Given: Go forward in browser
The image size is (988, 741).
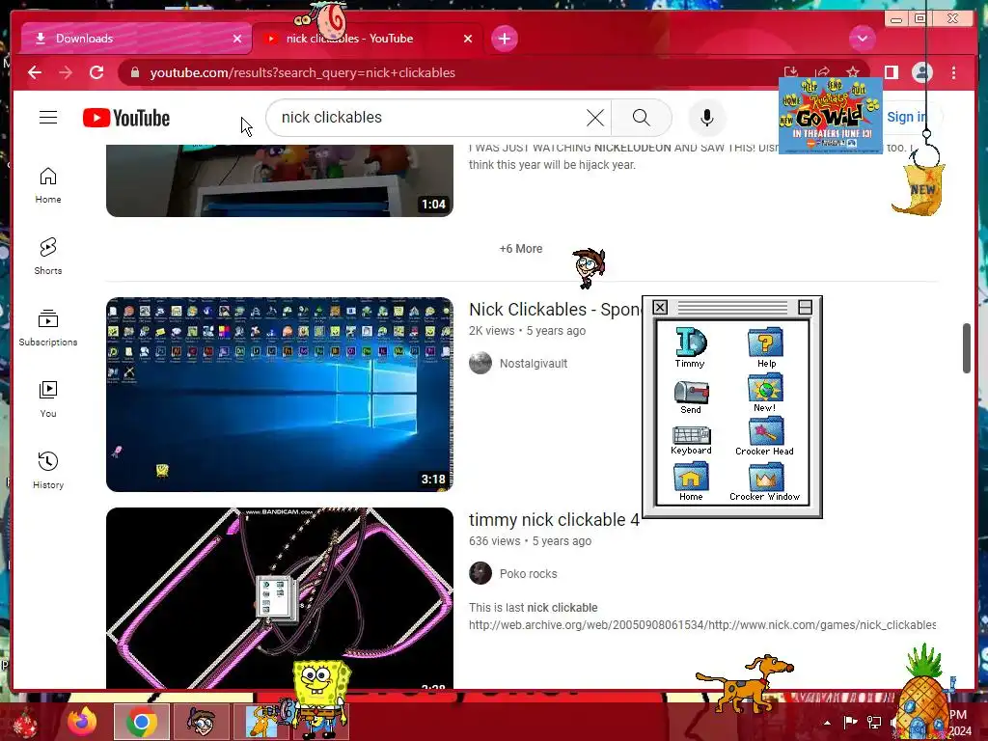Looking at the screenshot, I should pyautogui.click(x=66, y=72).
